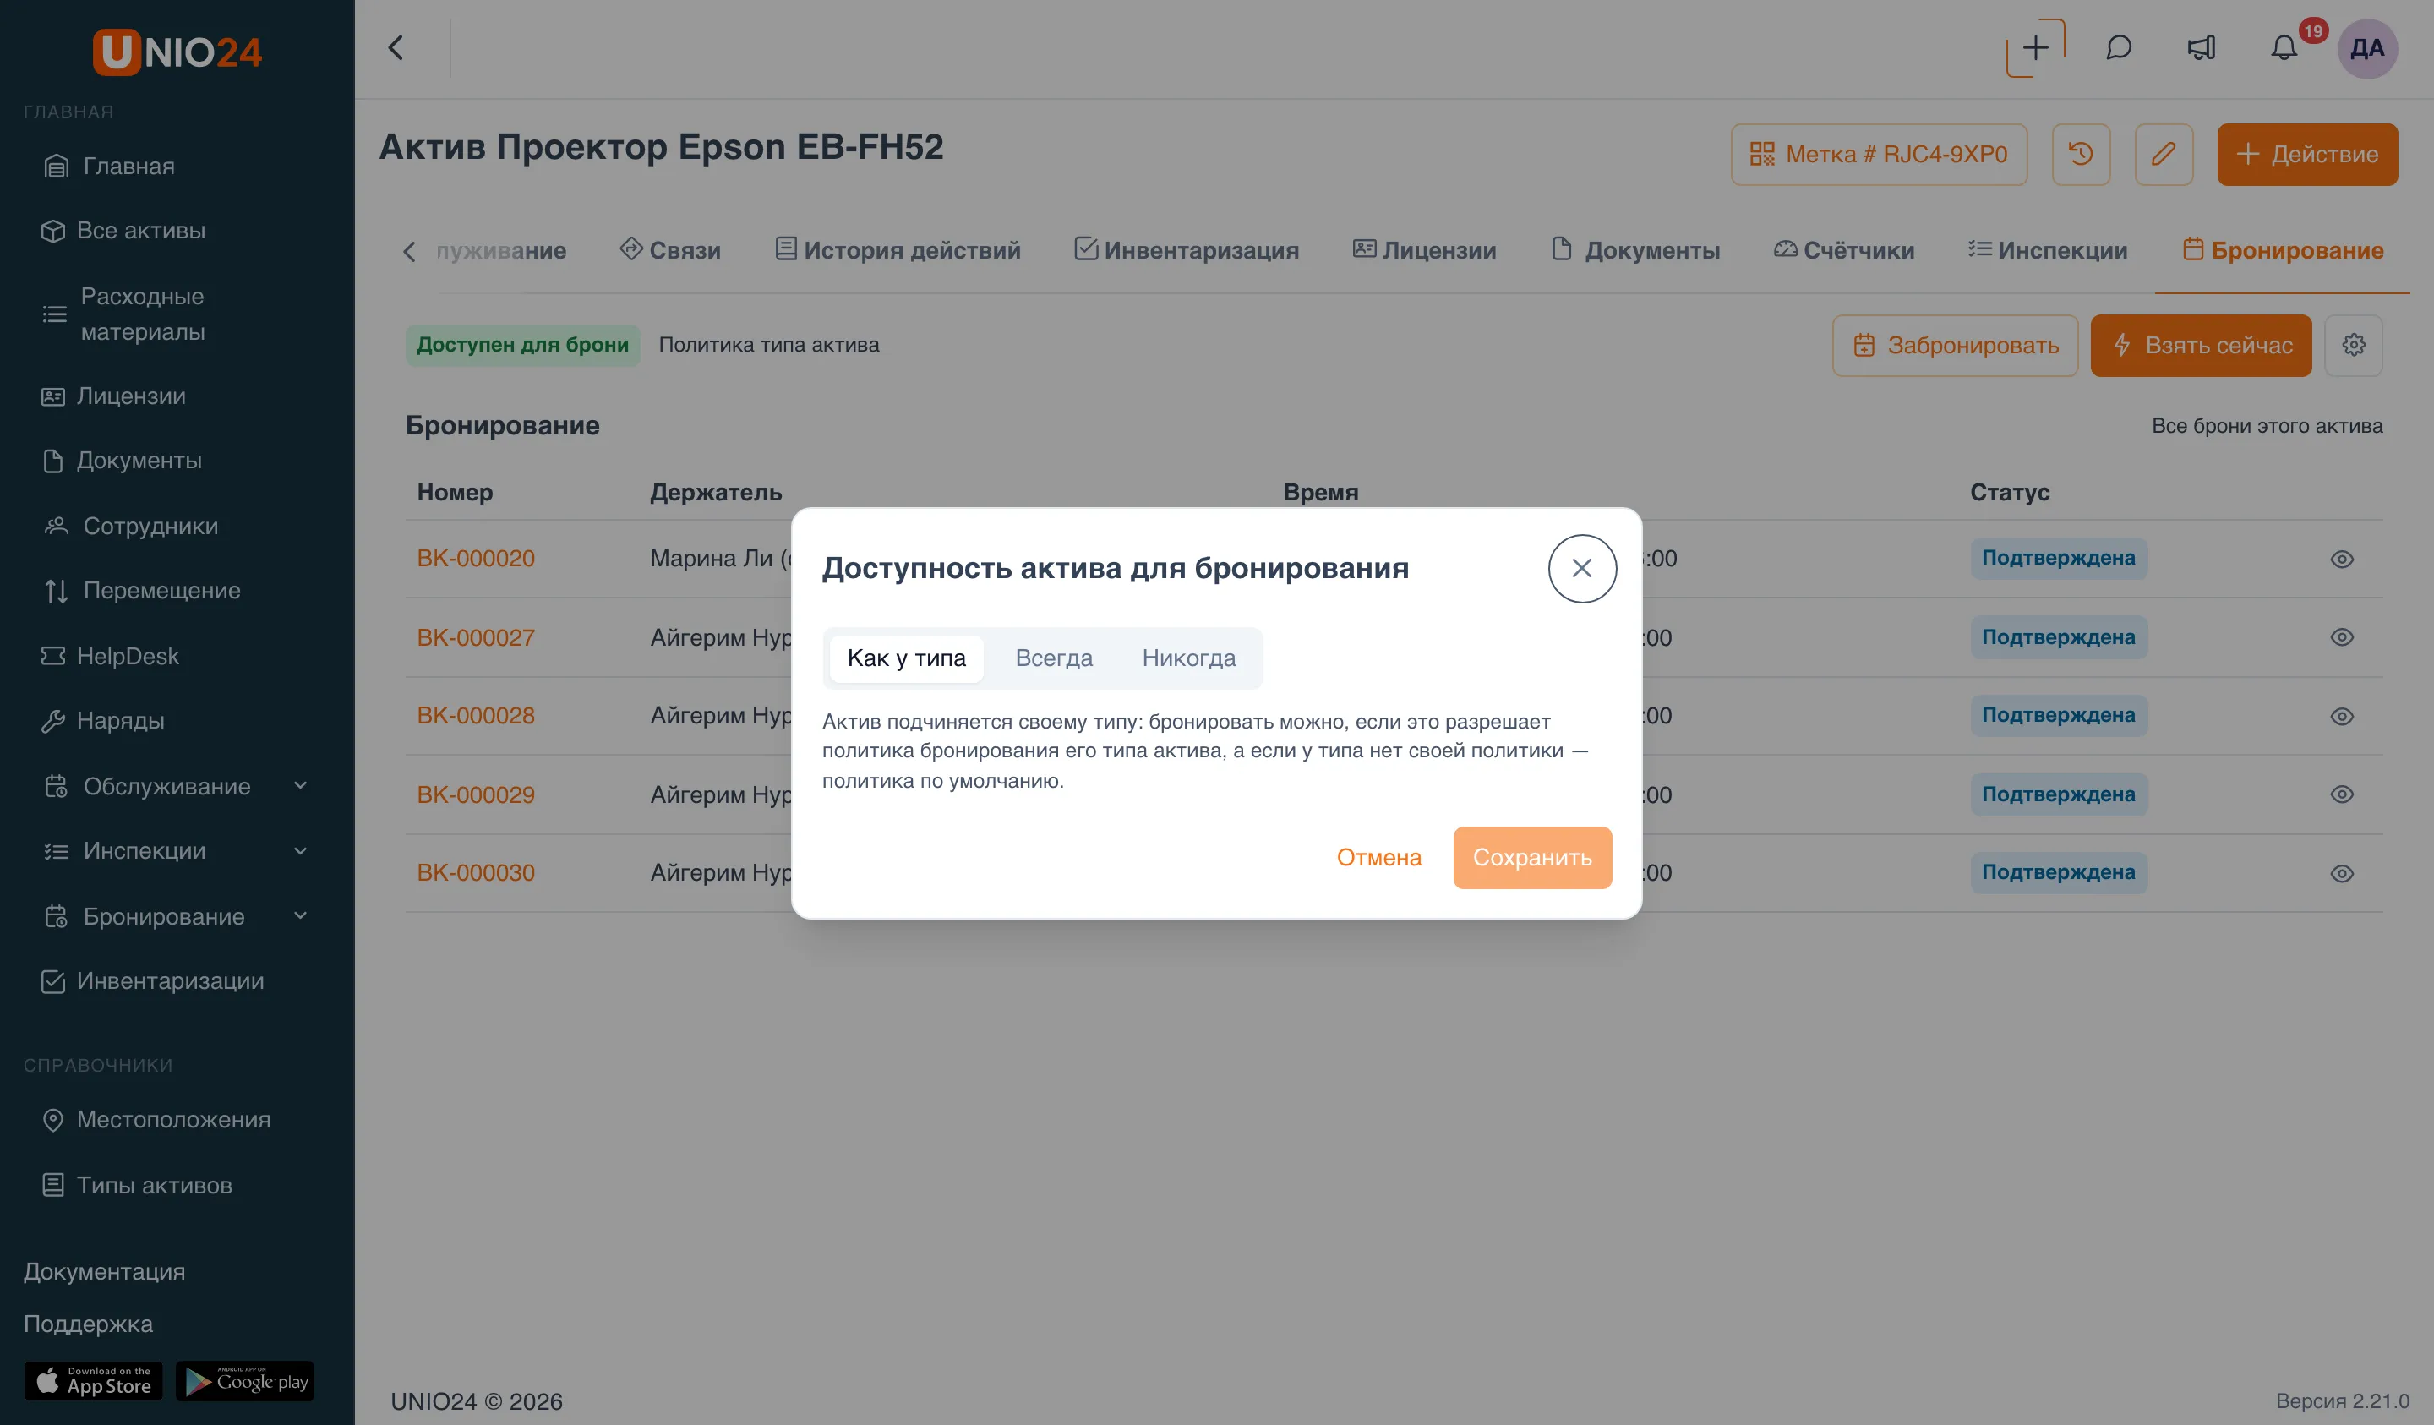The height and width of the screenshot is (1425, 2434).
Task: Open booking link BK-000028
Action: click(475, 716)
